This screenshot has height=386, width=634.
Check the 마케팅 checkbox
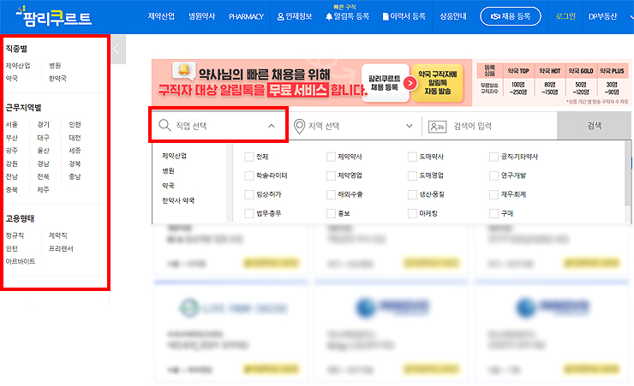click(x=412, y=213)
